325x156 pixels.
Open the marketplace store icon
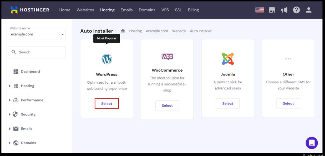click(272, 10)
